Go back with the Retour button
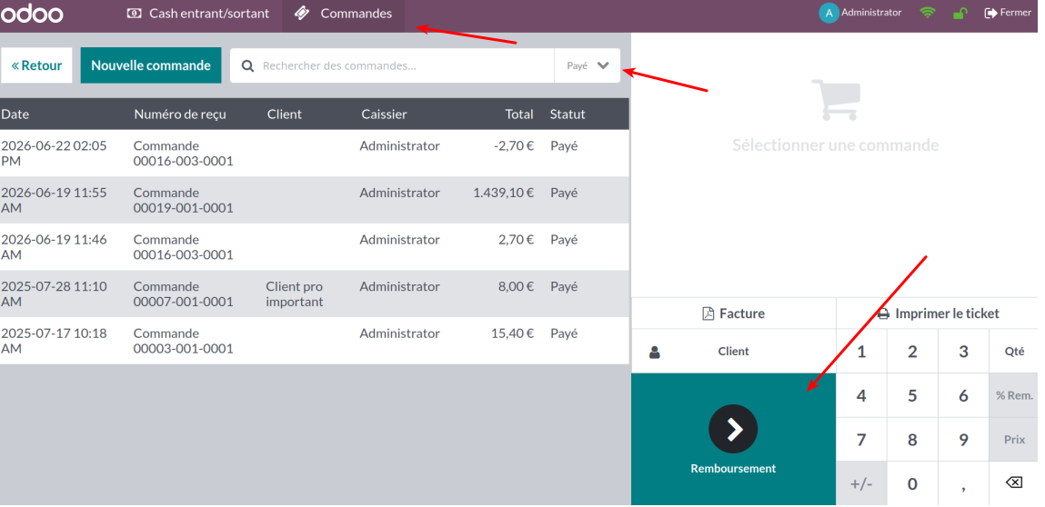This screenshot has width=1045, height=507. point(36,65)
